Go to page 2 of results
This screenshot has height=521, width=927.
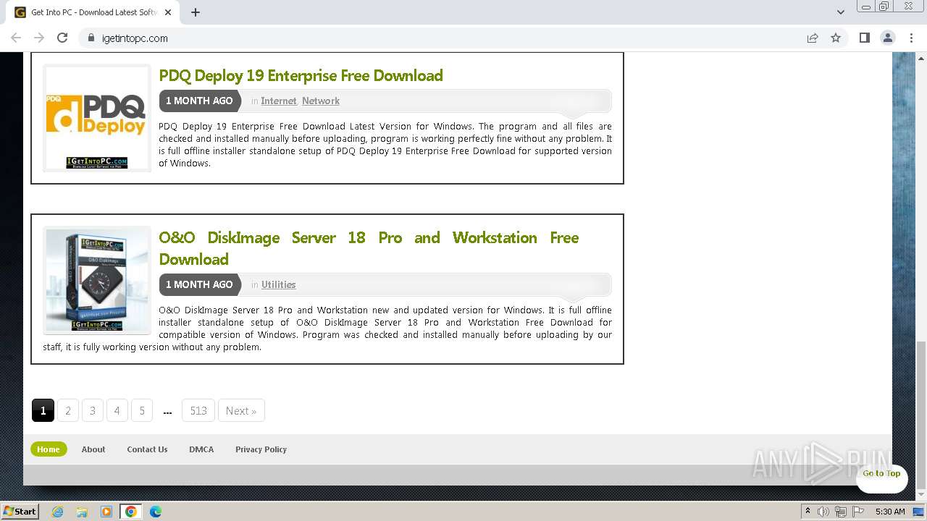coord(68,410)
